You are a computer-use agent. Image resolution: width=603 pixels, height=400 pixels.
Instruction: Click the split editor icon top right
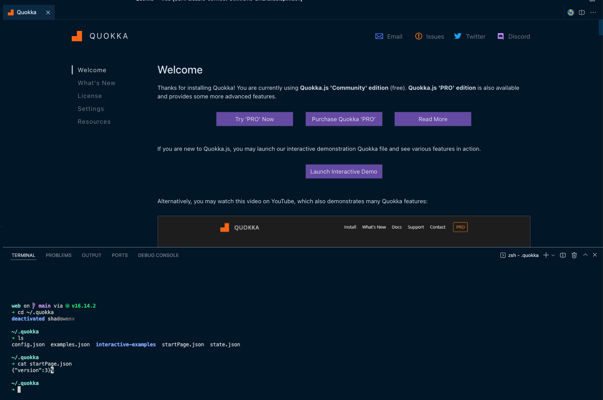click(x=582, y=12)
